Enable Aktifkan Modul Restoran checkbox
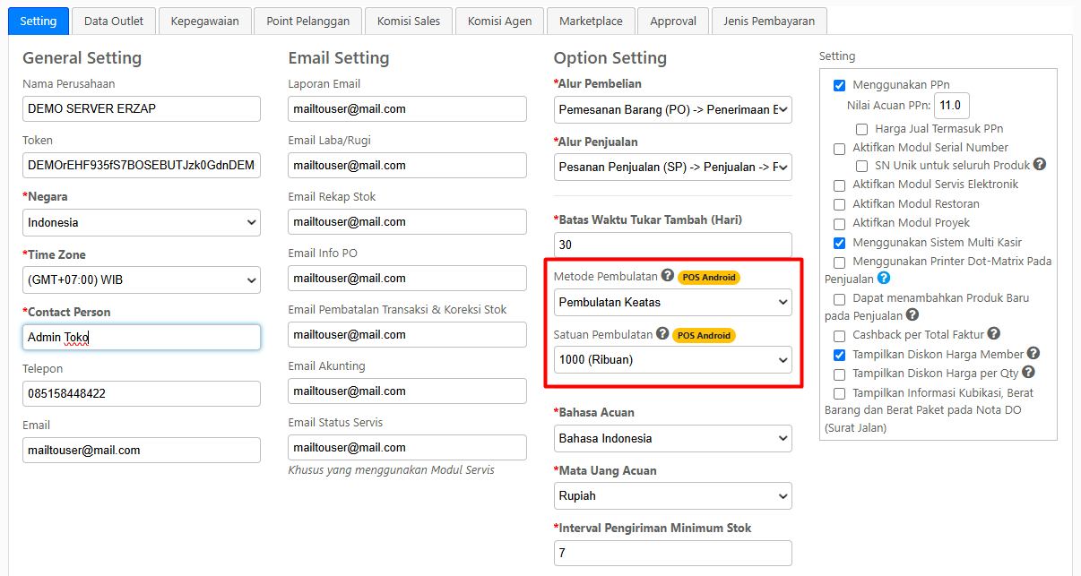The width and height of the screenshot is (1081, 576). [x=840, y=204]
